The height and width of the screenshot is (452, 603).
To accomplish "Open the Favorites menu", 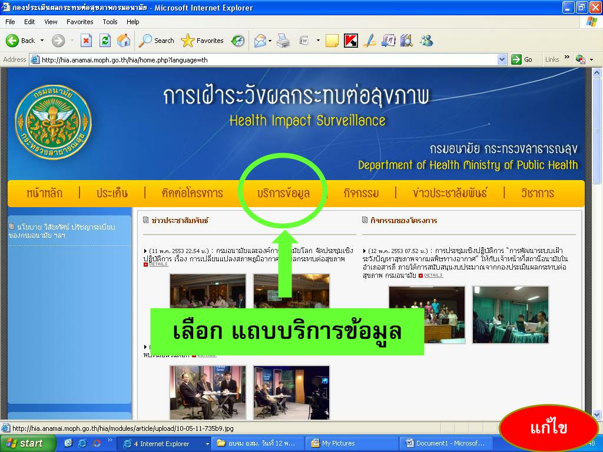I will [x=80, y=22].
